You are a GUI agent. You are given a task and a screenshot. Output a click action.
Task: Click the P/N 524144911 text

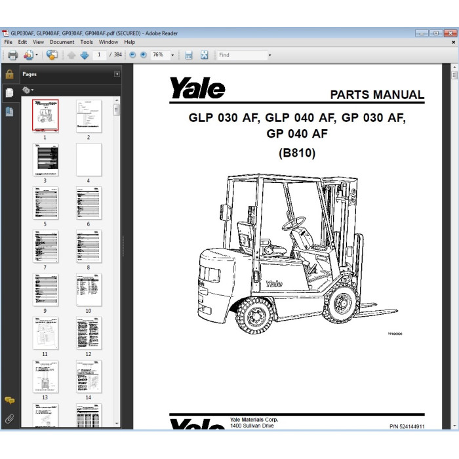pos(407,426)
